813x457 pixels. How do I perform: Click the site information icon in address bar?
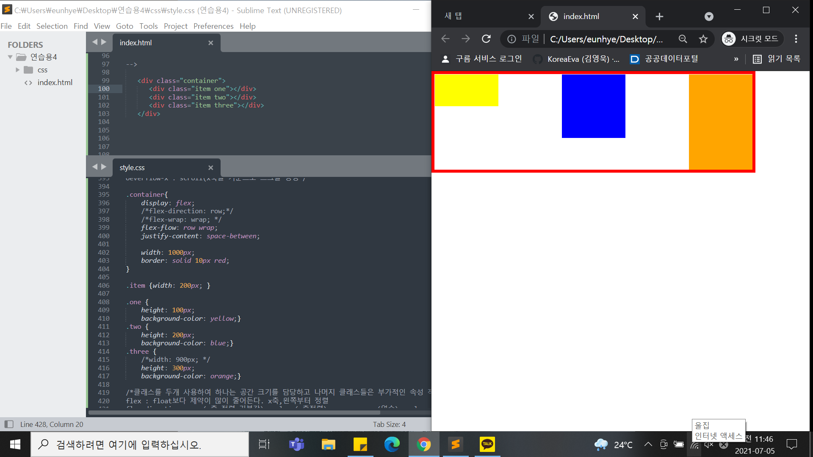512,39
